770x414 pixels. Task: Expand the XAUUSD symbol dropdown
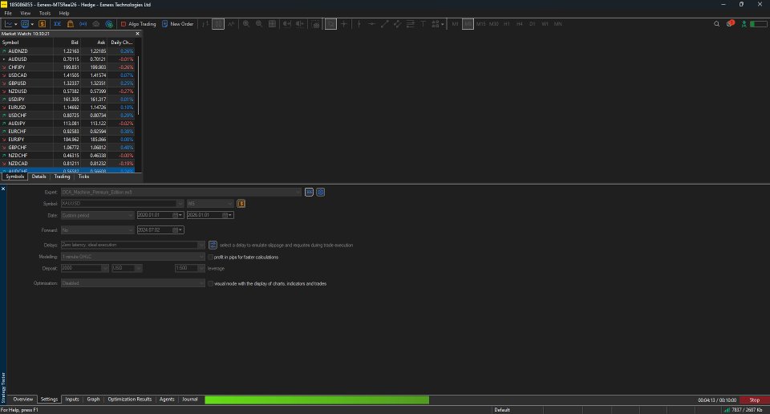pyautogui.click(x=180, y=203)
